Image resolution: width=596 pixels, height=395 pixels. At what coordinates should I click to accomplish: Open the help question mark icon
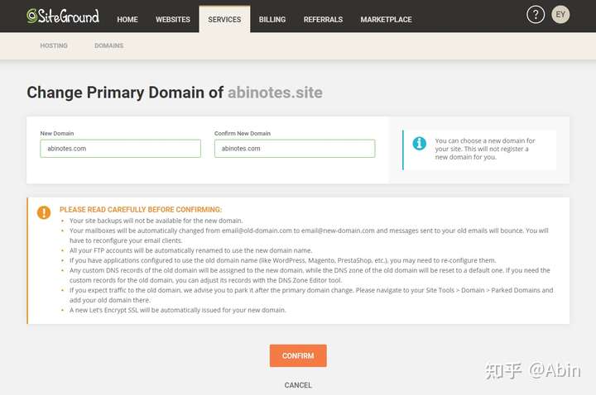(536, 15)
